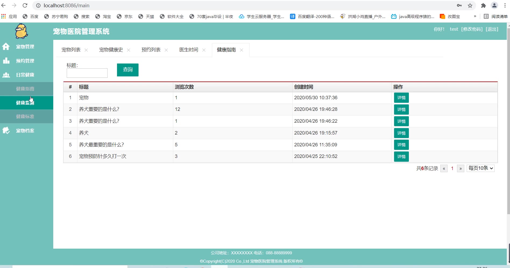Select 健康监测 in the sidebar
The width and height of the screenshot is (510, 268).
(x=27, y=103)
